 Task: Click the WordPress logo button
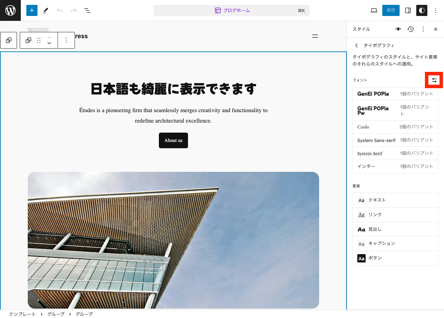(10, 10)
